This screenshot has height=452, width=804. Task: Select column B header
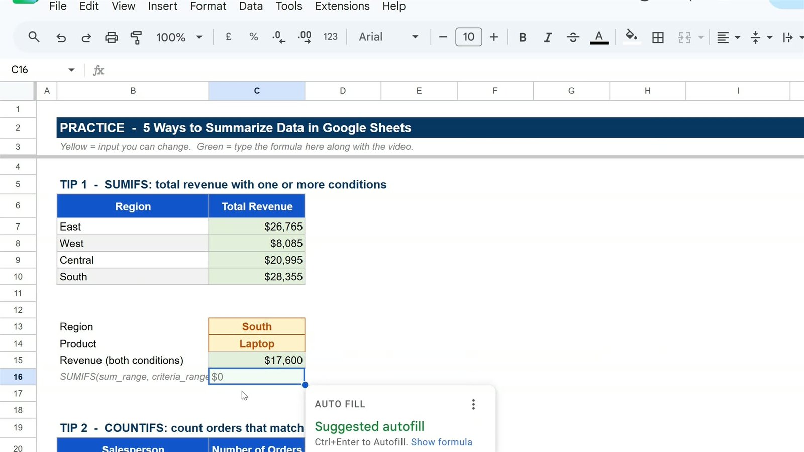133,91
